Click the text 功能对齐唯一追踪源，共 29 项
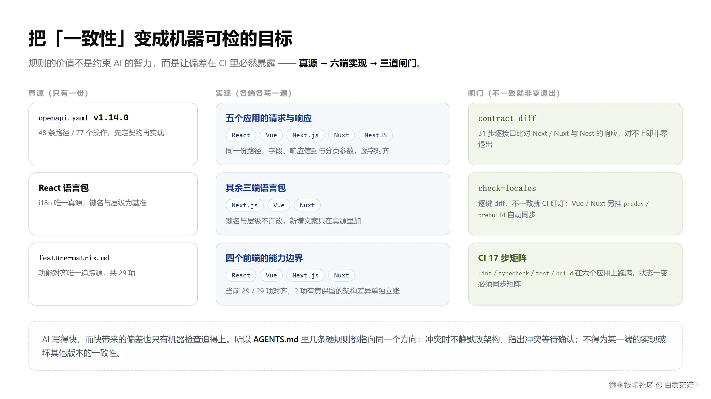The width and height of the screenshot is (711, 399). coord(87,273)
